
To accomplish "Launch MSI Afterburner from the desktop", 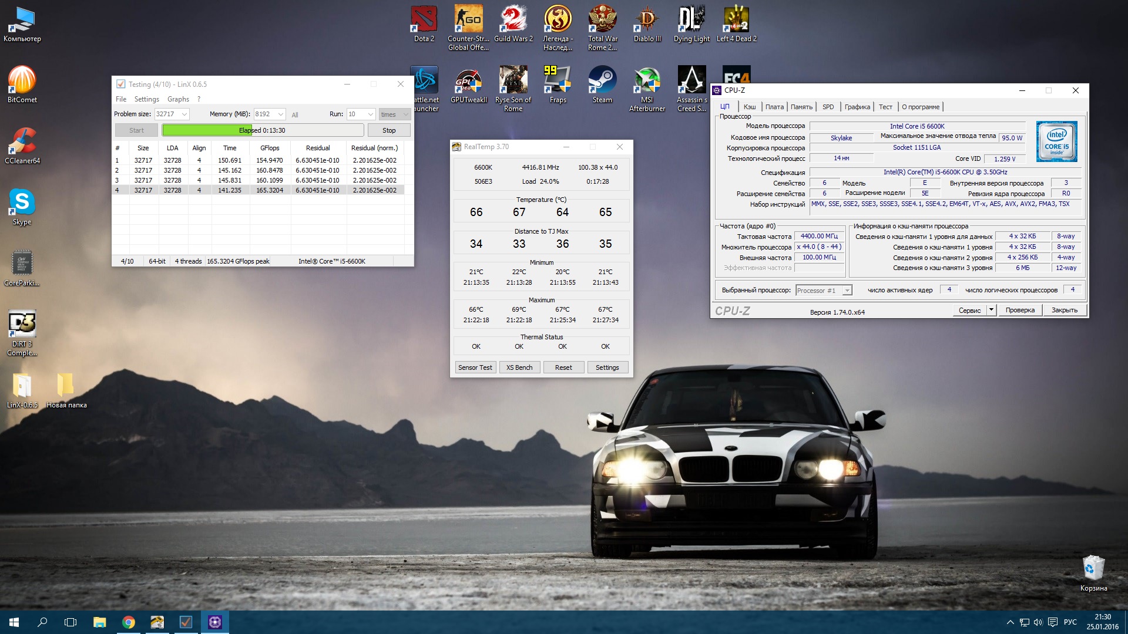I will 647,80.
